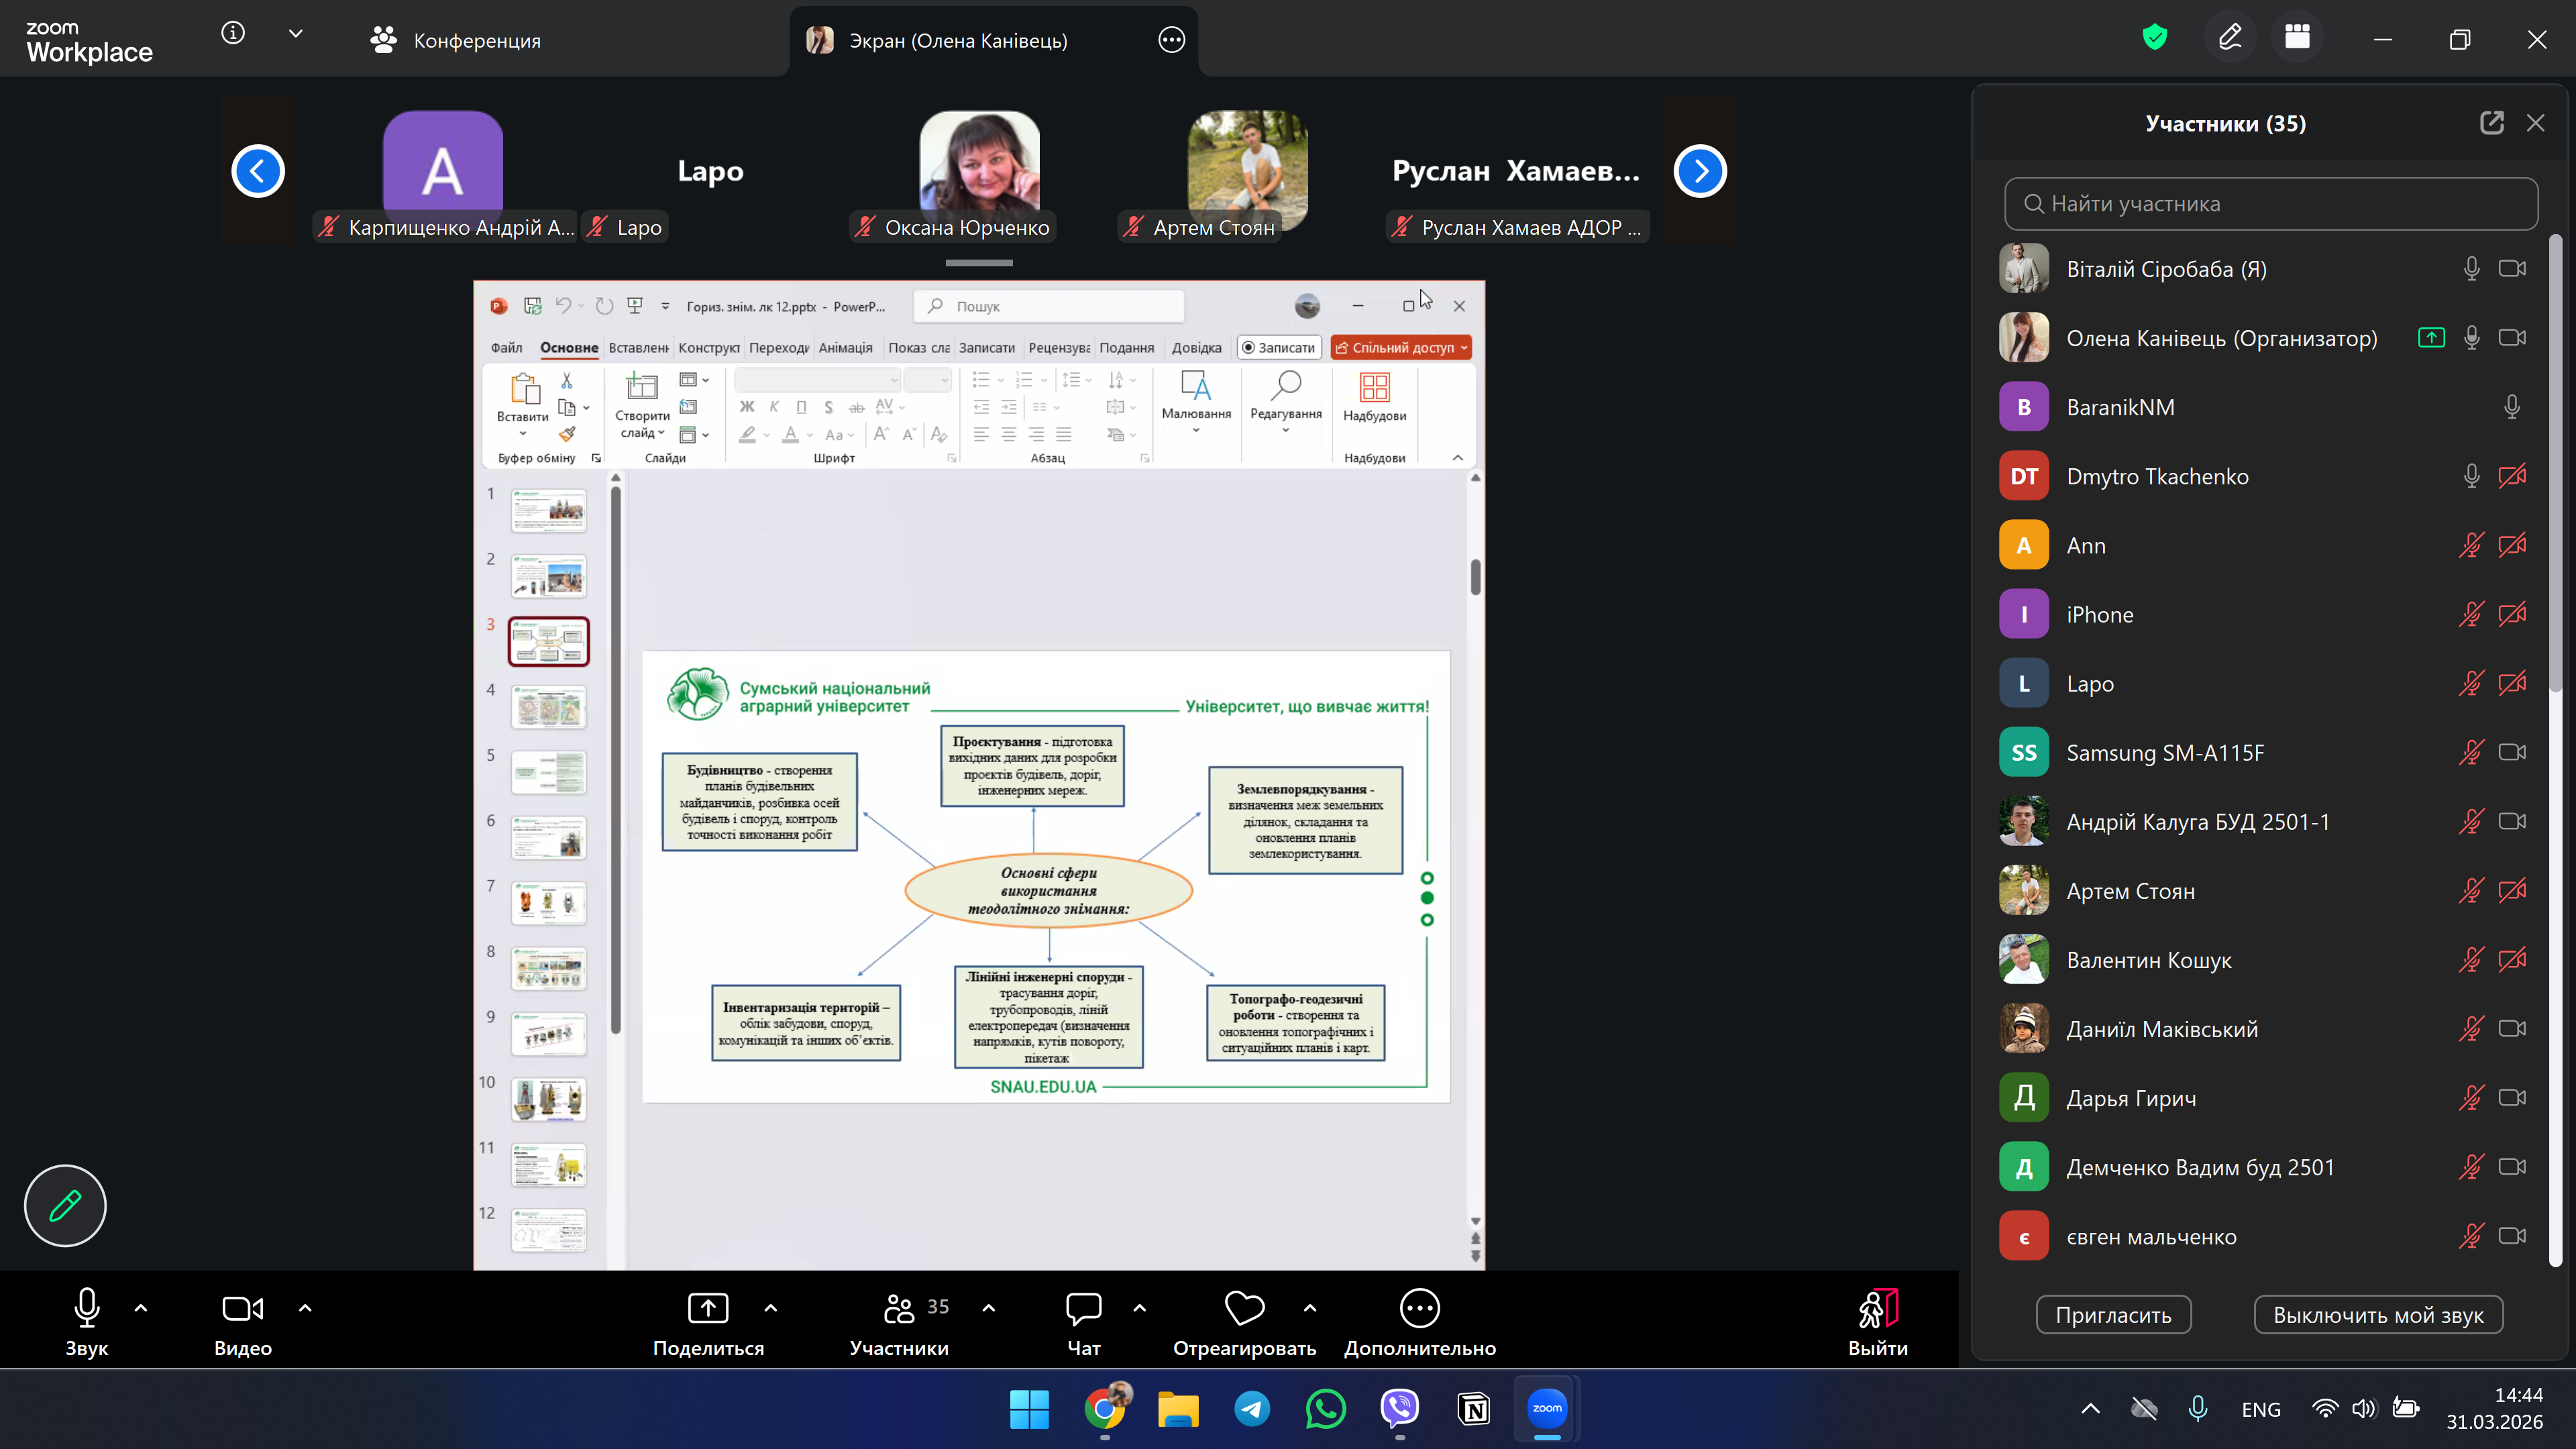Open meeting information icon

[x=232, y=33]
